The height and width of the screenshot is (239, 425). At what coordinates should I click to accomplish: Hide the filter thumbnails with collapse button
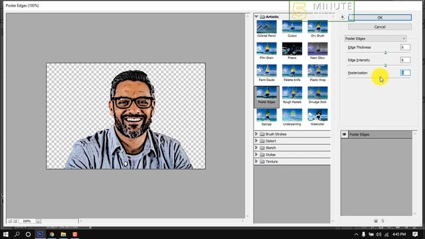[x=343, y=17]
